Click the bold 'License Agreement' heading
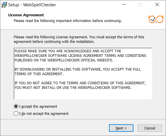 click(x=26, y=15)
